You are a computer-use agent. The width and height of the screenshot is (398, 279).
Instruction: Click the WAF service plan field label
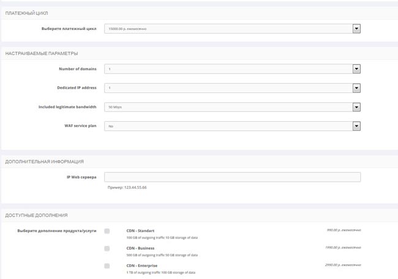[x=80, y=126]
